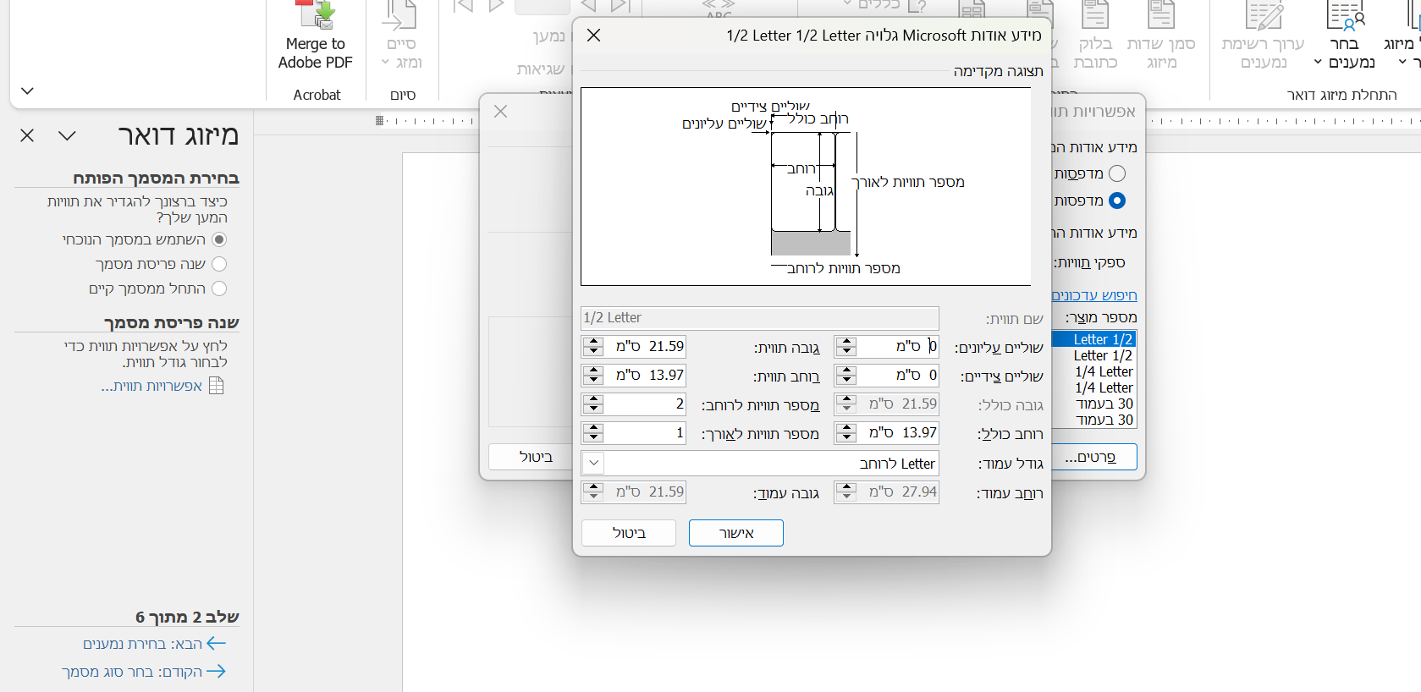Click אישור (OK) in label details dialog
The width and height of the screenshot is (1421, 692).
coord(736,533)
